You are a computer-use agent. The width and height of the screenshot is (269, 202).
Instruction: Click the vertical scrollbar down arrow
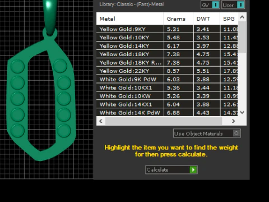click(242, 112)
